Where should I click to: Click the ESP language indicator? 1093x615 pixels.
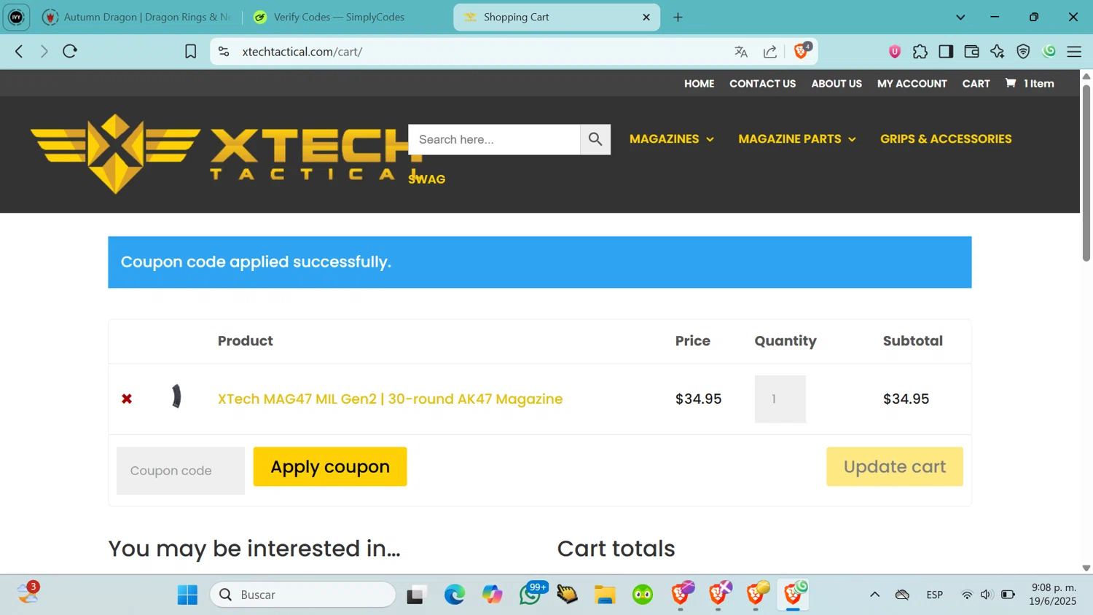pos(935,595)
